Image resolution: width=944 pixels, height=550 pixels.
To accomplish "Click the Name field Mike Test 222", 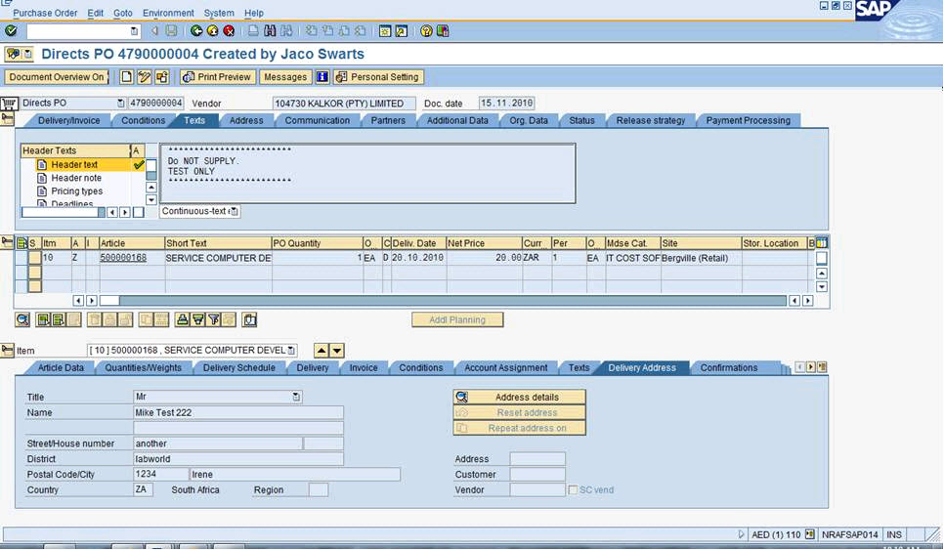I will coord(238,413).
